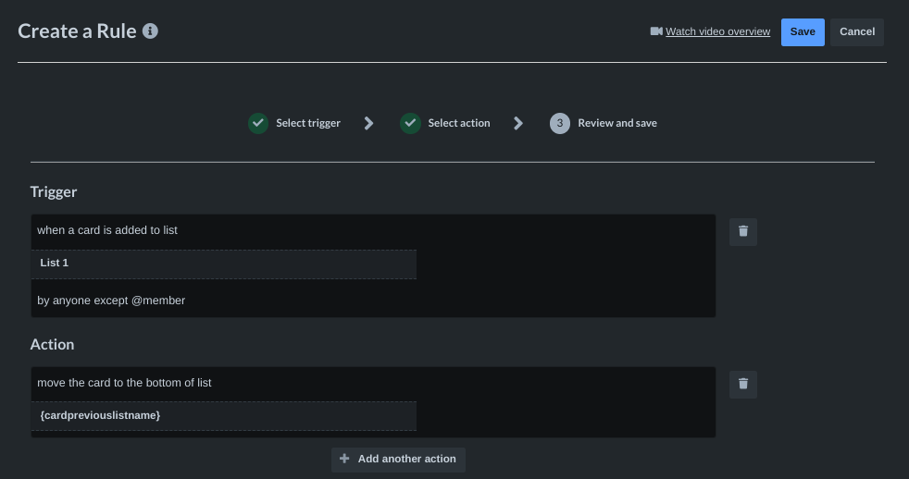The width and height of the screenshot is (909, 479).
Task: Click 'move the card to the bottom of list' text
Action: pos(124,382)
